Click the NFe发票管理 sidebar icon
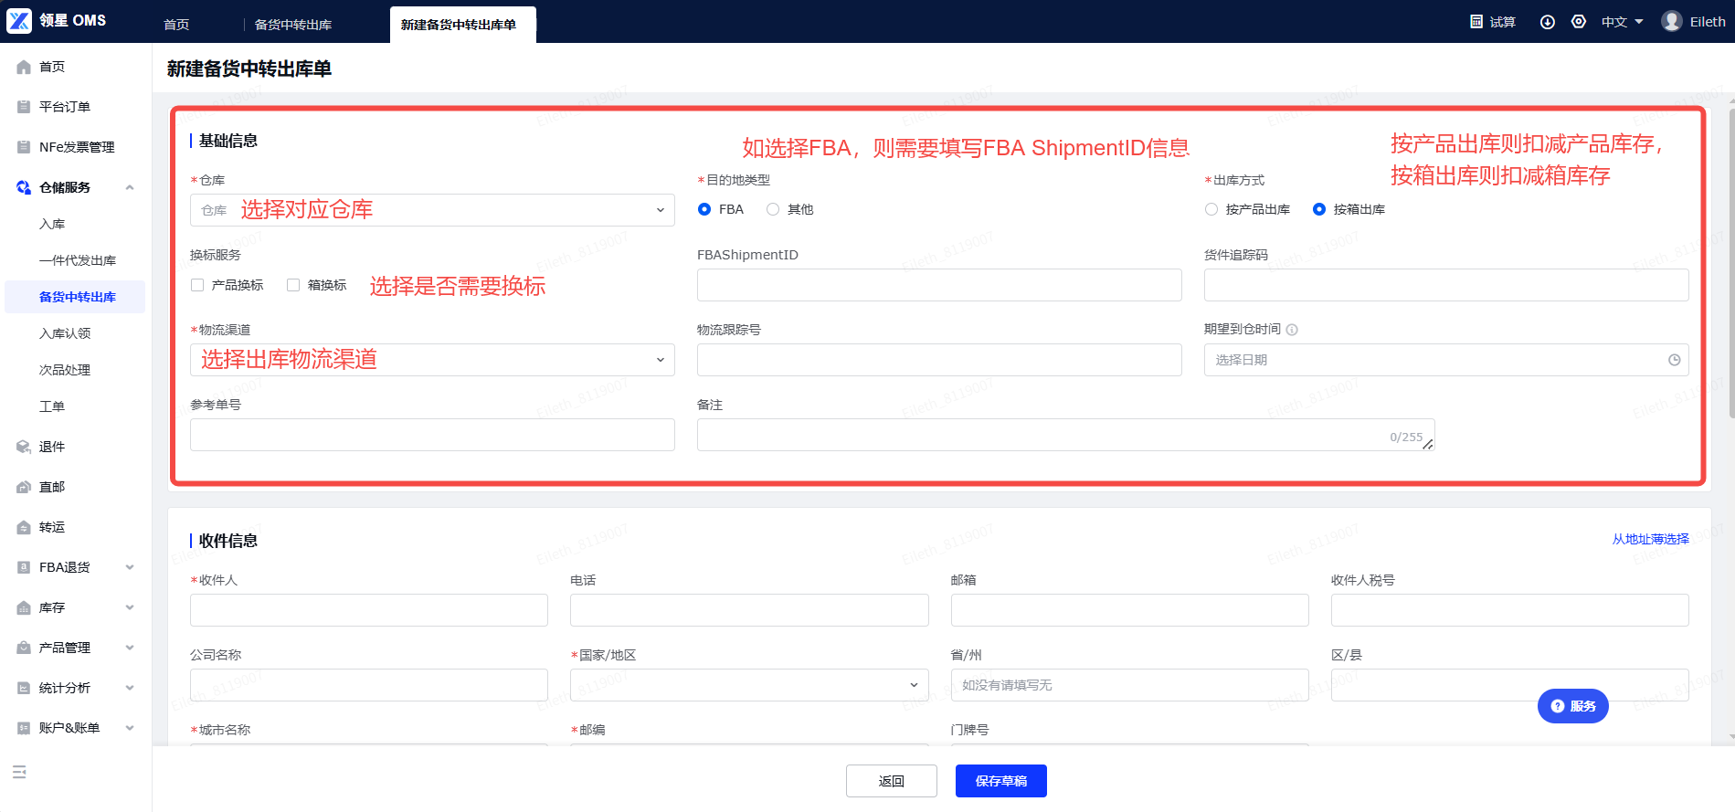The image size is (1735, 812). pyautogui.click(x=24, y=147)
